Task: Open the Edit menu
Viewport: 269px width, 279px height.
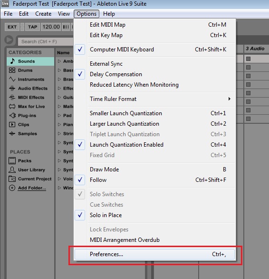Action: coord(24,14)
